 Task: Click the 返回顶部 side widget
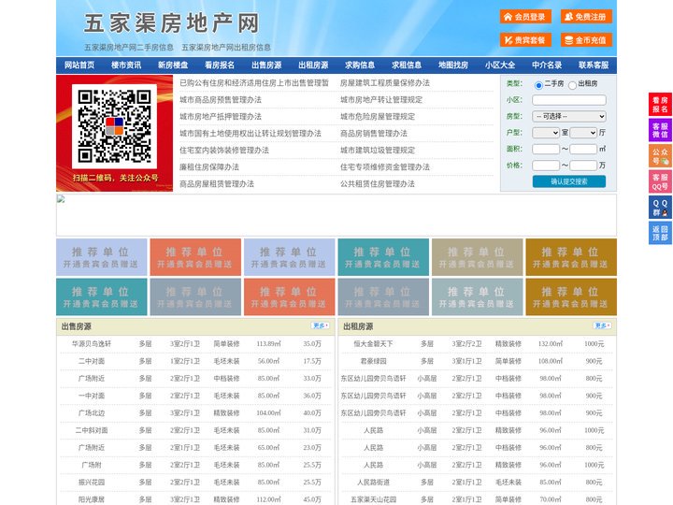tap(660, 233)
